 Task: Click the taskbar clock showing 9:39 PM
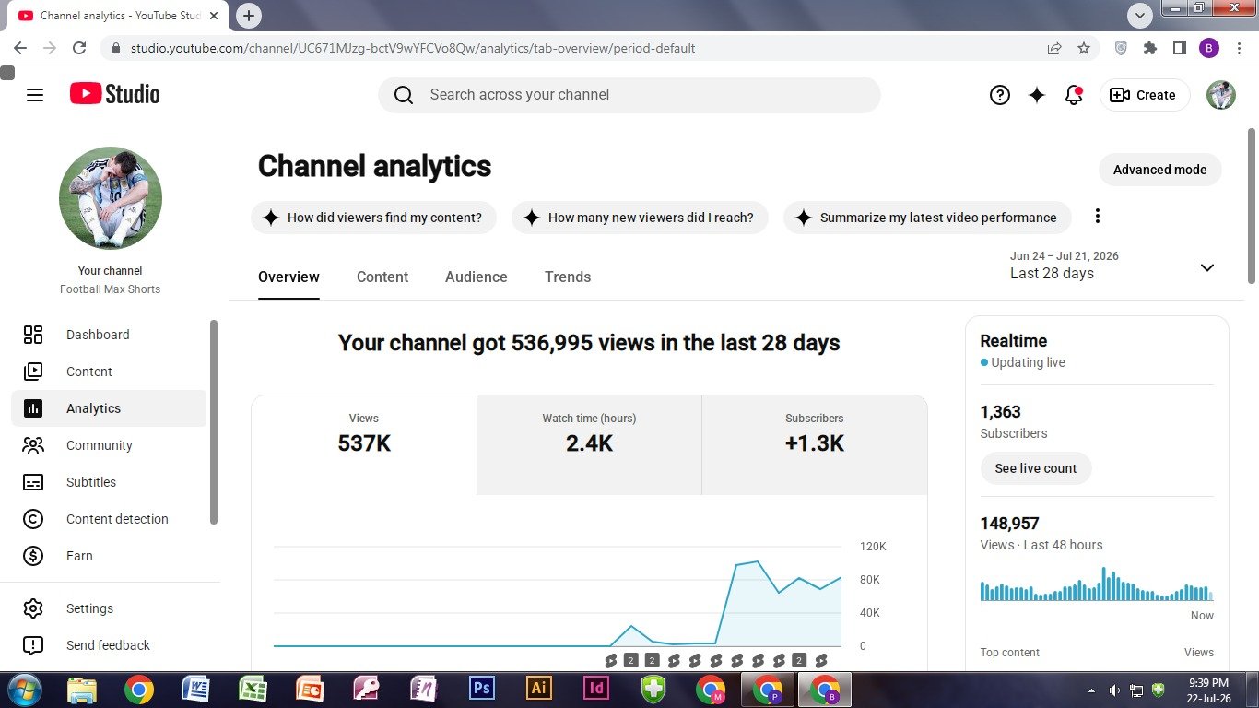(1207, 690)
